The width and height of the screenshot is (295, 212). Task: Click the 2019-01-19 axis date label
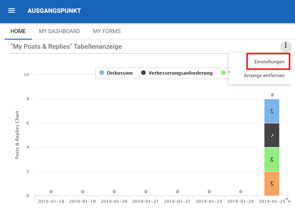pos(82,201)
